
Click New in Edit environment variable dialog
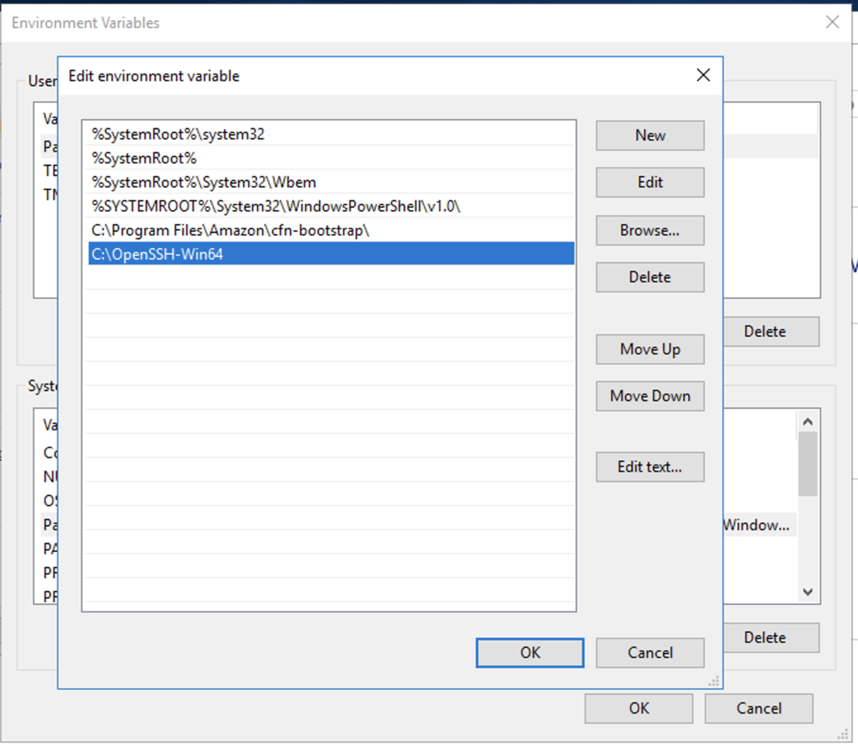pos(650,135)
